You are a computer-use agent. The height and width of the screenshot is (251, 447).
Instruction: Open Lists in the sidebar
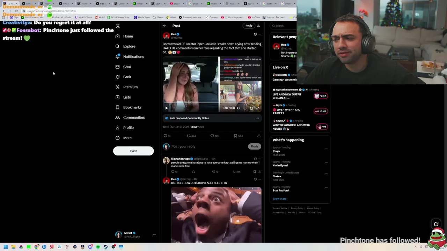click(123, 97)
